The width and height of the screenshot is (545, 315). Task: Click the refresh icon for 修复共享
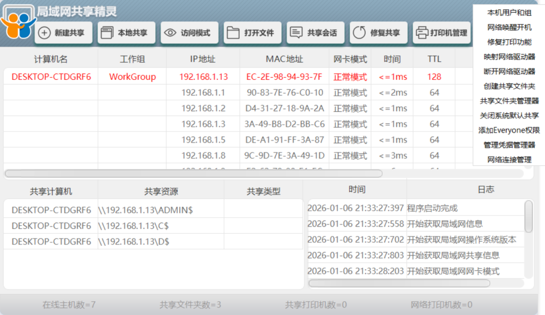click(x=359, y=33)
